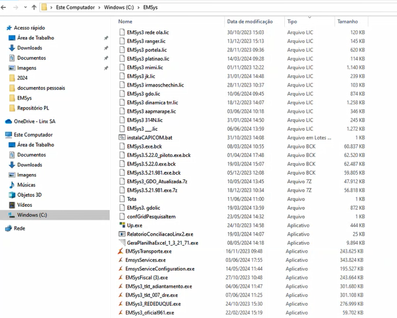Select file 'EMSys3 314N.lic'
This screenshot has height=318, width=397.
point(145,120)
